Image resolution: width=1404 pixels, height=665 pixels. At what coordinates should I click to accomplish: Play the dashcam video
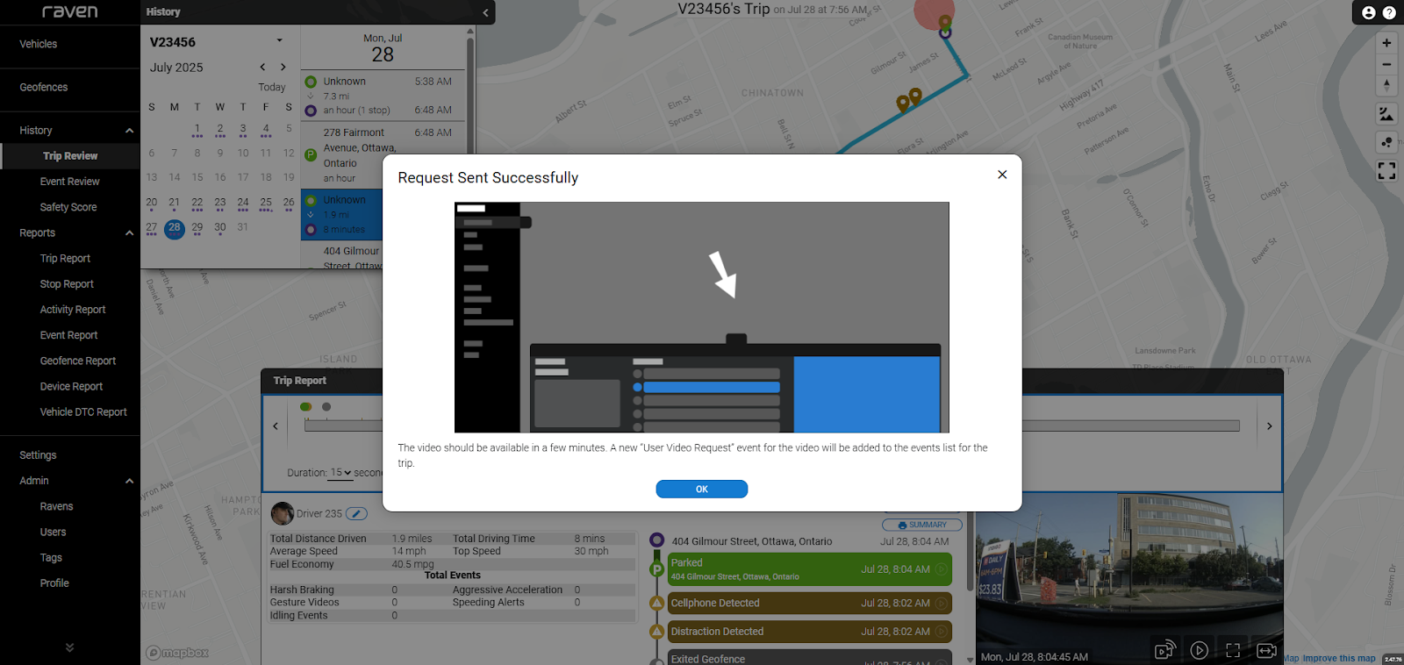[x=1199, y=650]
